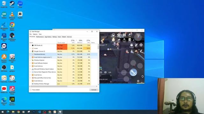
Task: Open File Explorer from the taskbar
Action: pyautogui.click(x=13, y=112)
